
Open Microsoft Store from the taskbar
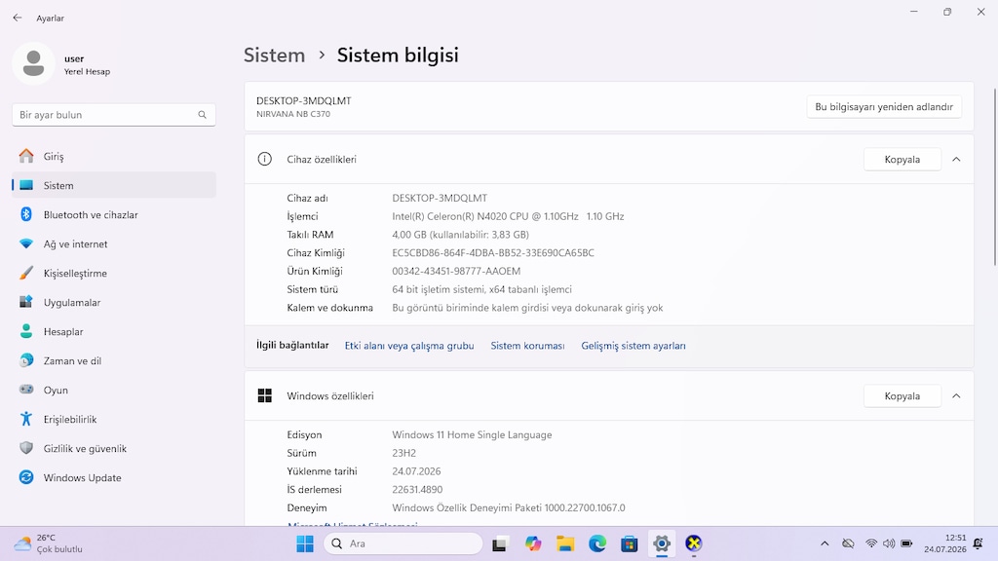coord(630,543)
